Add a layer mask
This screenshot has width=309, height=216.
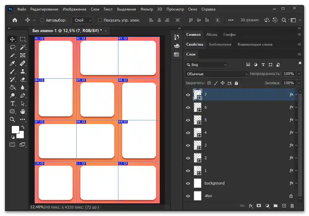tap(259, 206)
